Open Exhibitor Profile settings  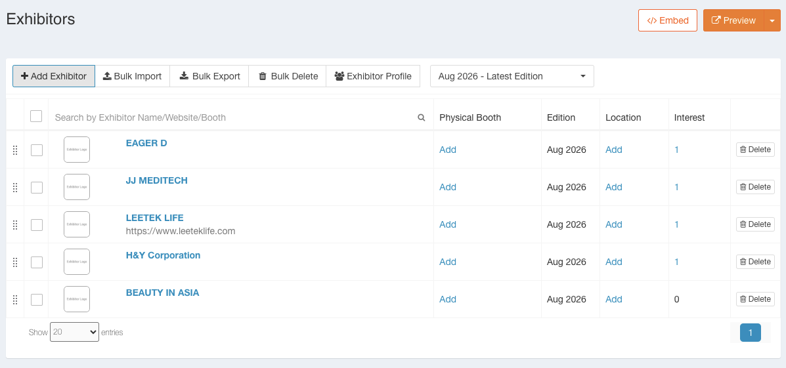tap(373, 76)
